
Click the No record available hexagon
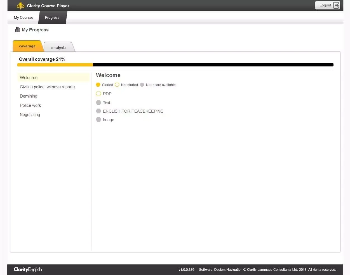(x=142, y=85)
